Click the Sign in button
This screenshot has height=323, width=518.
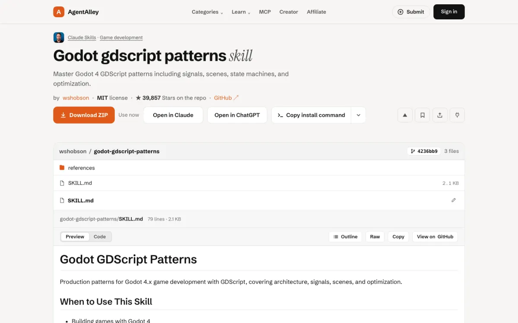(449, 12)
